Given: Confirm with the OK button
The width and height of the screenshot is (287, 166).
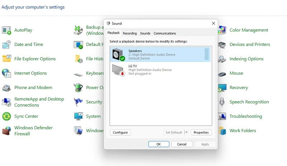Looking at the screenshot, I should (159, 144).
